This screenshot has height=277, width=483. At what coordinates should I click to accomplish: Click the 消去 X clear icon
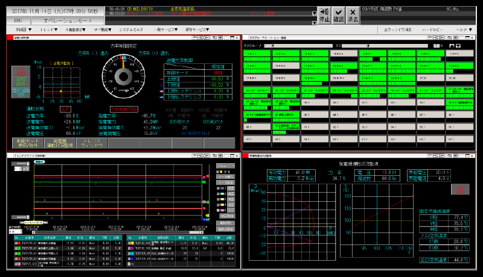click(353, 15)
